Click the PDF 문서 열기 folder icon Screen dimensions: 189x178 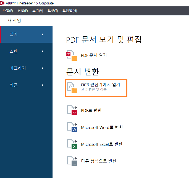(72, 55)
